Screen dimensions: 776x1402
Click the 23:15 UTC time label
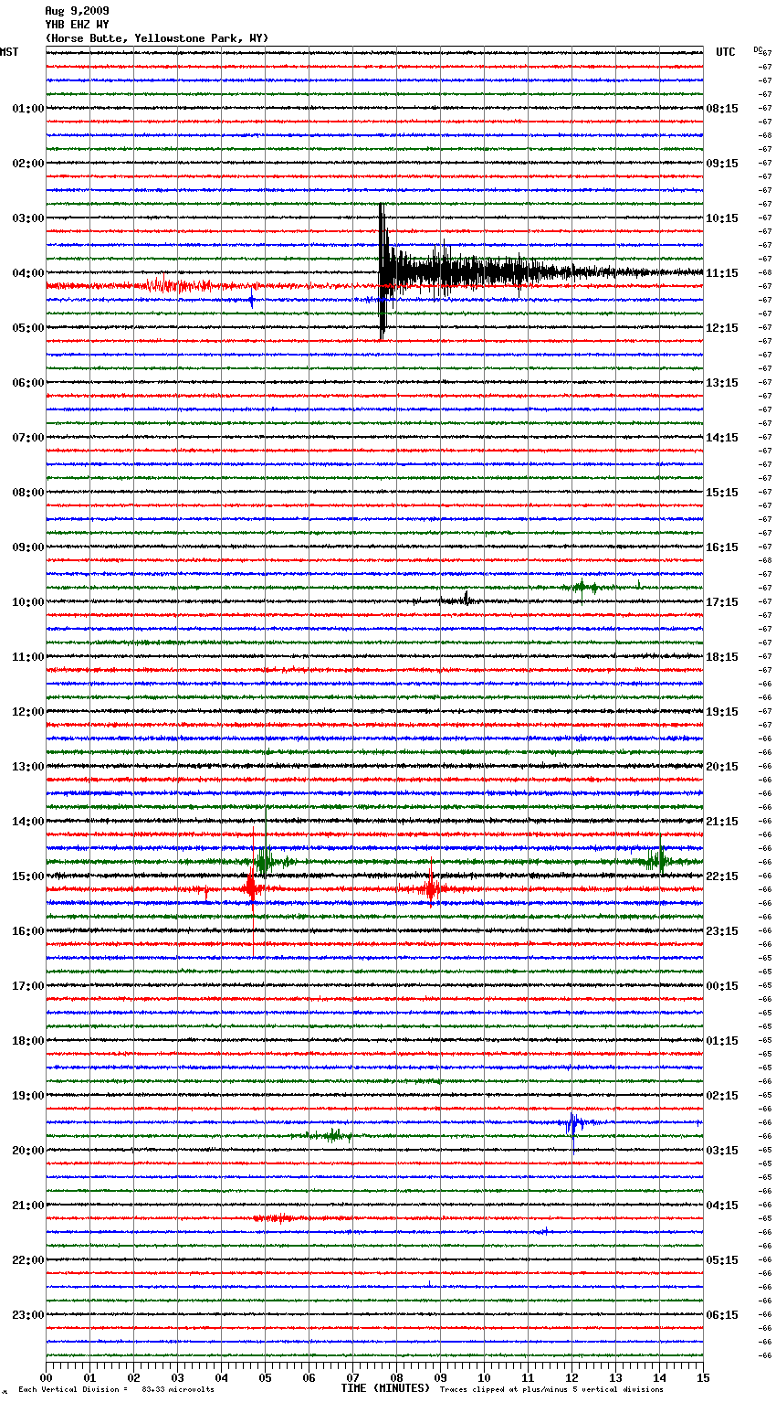click(x=722, y=931)
